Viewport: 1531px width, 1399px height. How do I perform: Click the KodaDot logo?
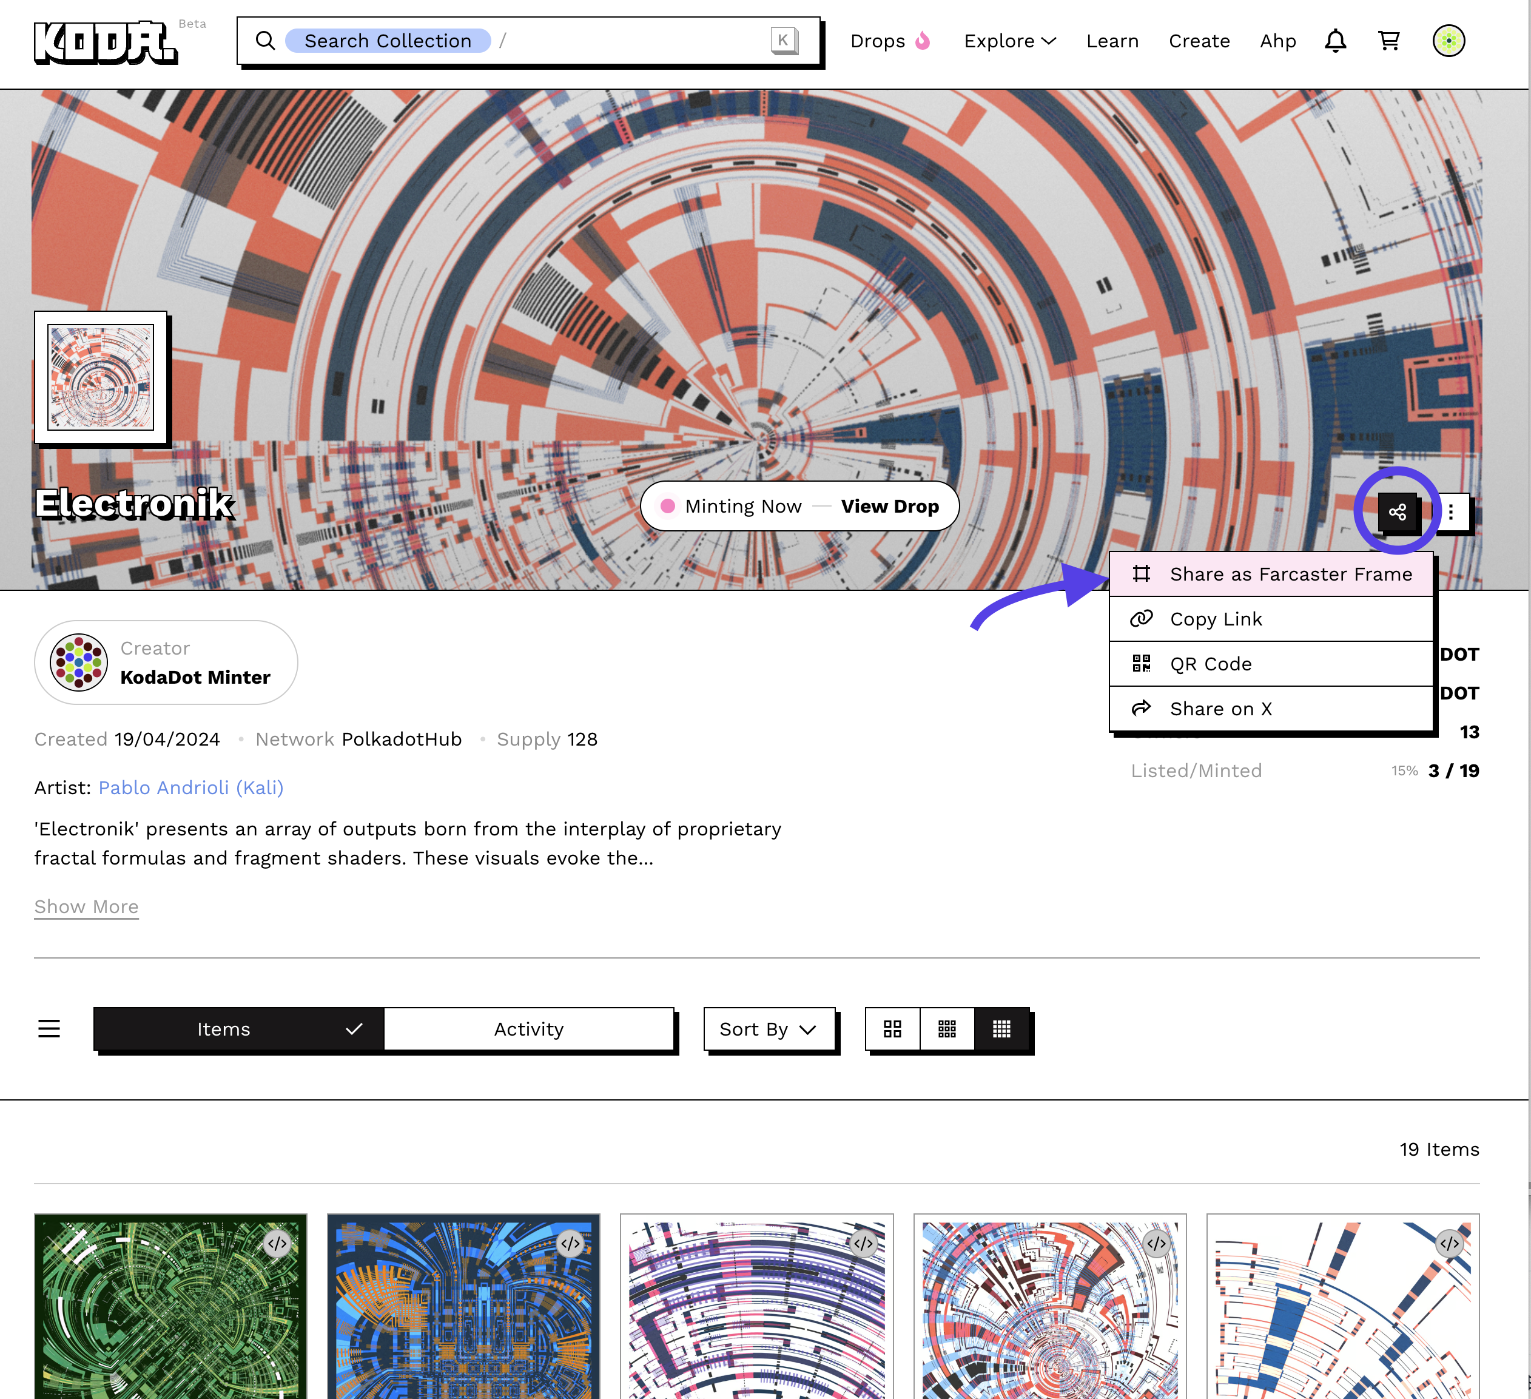(x=106, y=42)
